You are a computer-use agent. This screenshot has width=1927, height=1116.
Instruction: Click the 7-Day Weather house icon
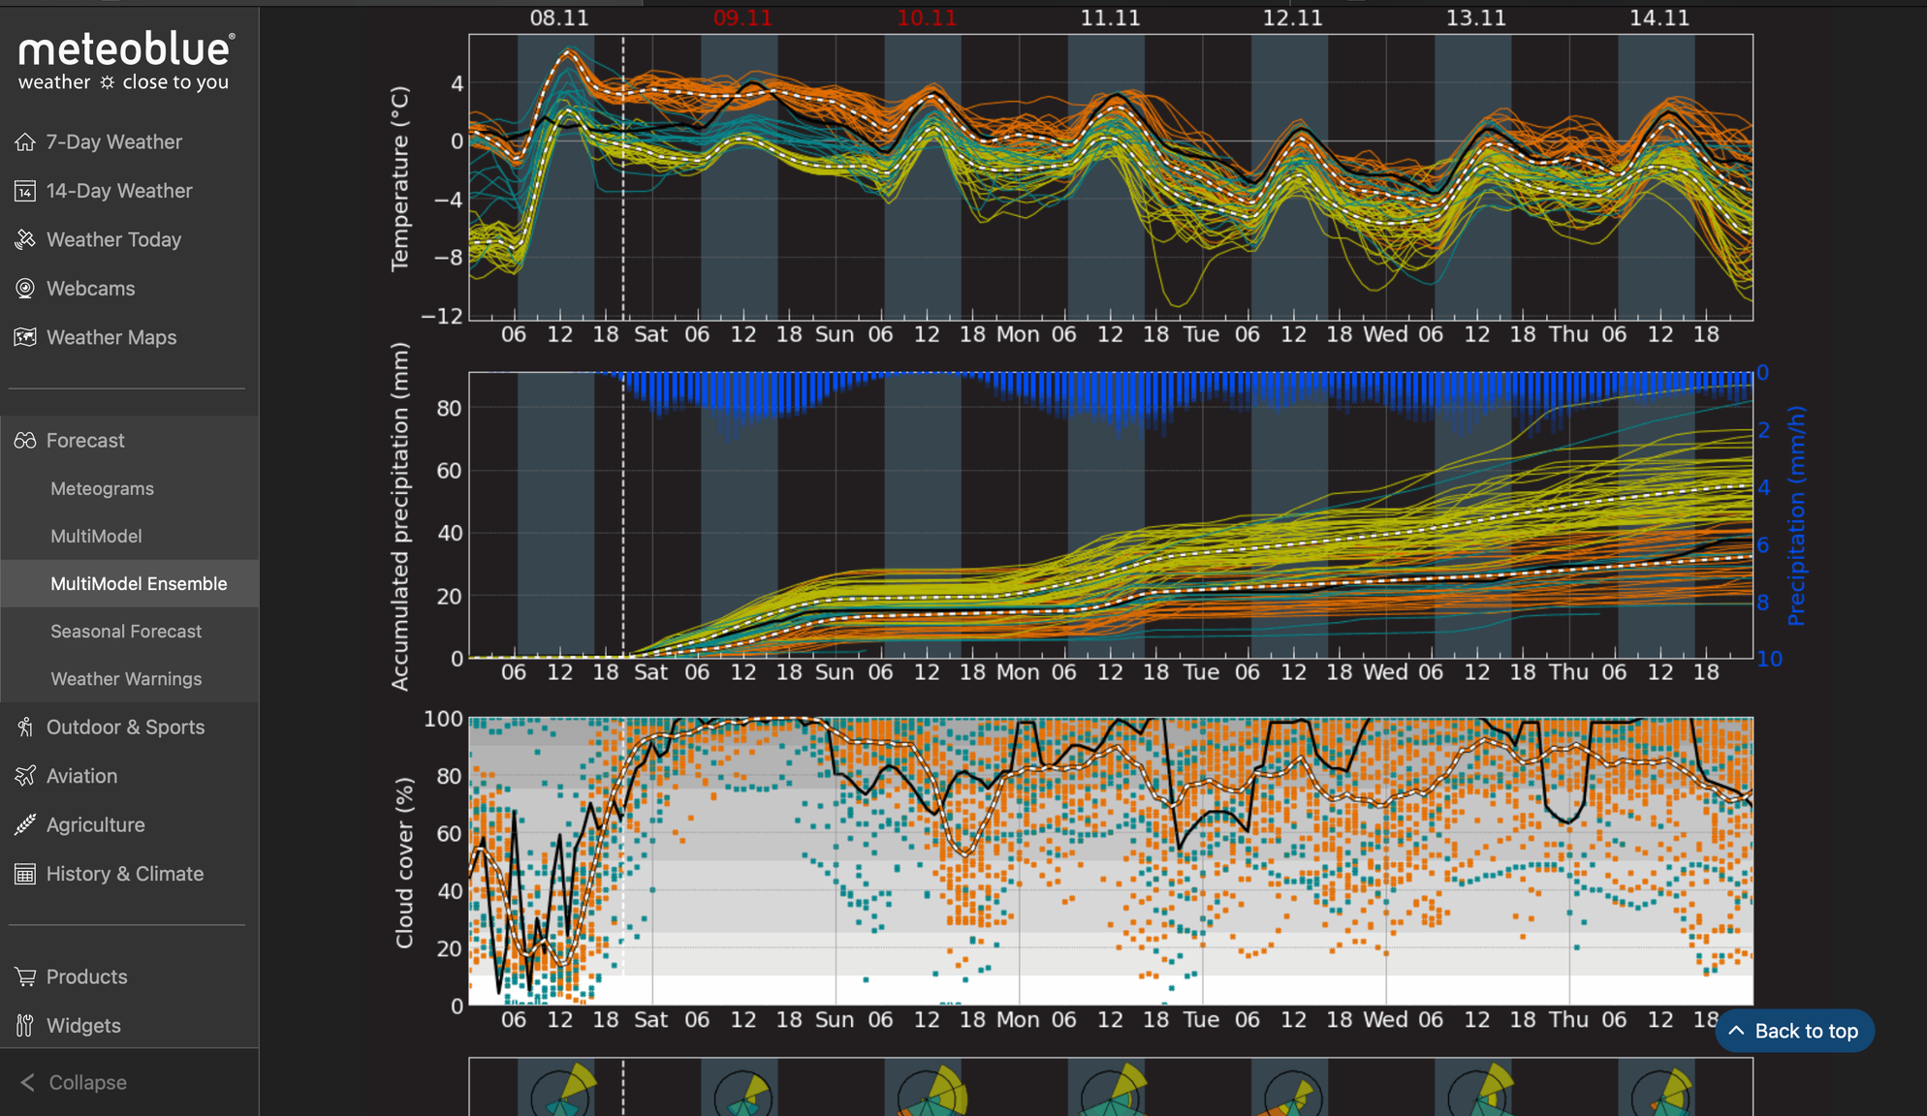25,142
